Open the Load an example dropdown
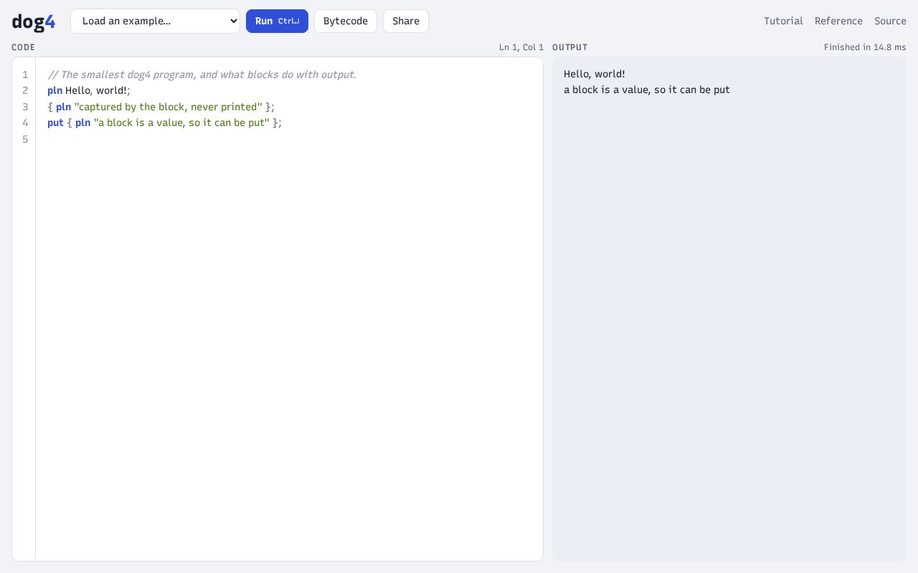Screen dimensions: 918x573 [155, 21]
